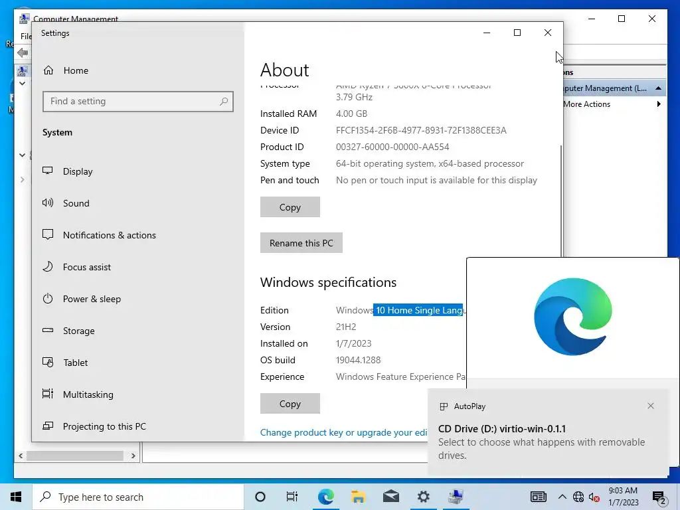Click the AutoPlay CD Drive virtio-win notification

tap(548, 433)
